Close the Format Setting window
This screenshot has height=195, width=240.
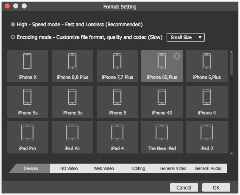pyautogui.click(x=7, y=6)
